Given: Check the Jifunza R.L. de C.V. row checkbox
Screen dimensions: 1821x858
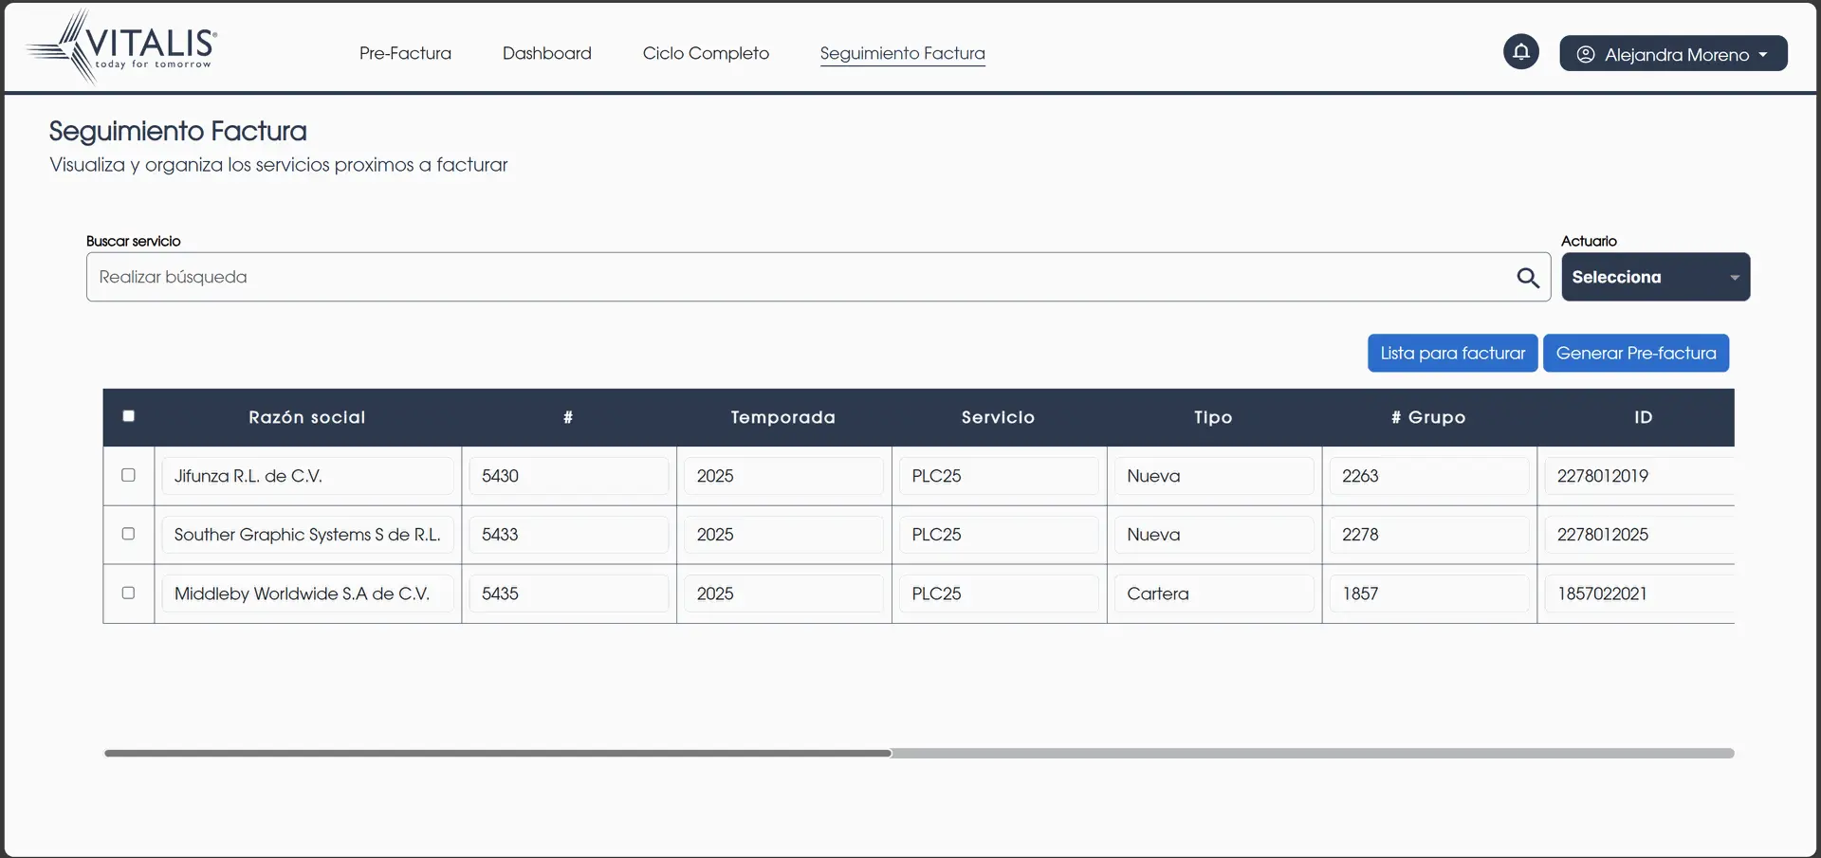Looking at the screenshot, I should (129, 475).
